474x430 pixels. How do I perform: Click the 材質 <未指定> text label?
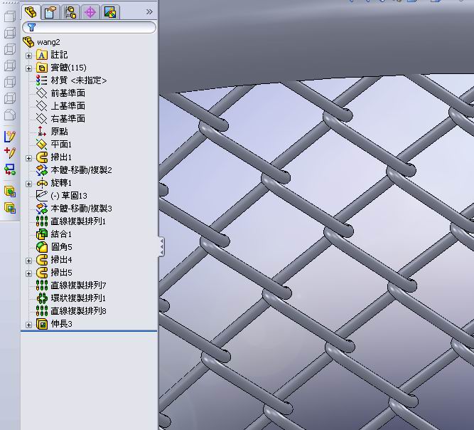79,80
